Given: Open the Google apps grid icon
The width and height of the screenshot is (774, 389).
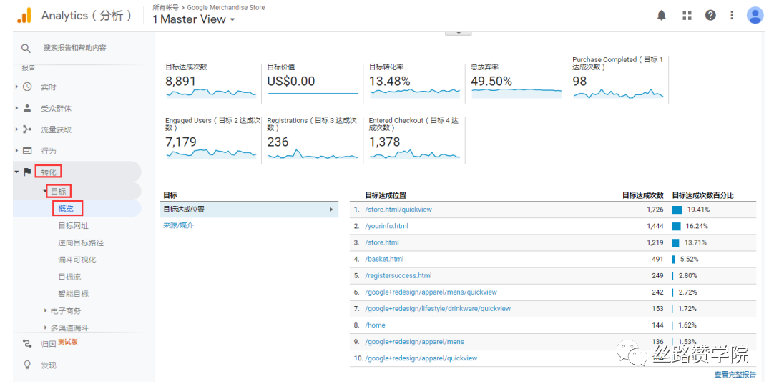Looking at the screenshot, I should coord(687,15).
